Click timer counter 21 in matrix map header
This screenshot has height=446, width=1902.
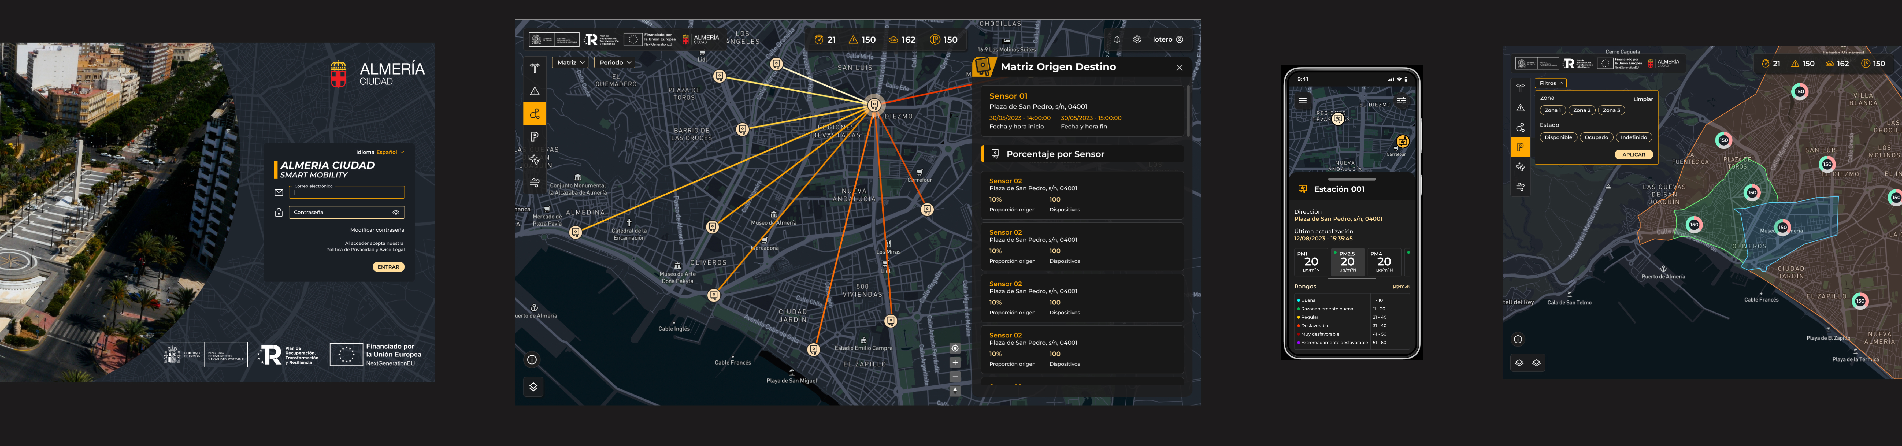[x=825, y=40]
